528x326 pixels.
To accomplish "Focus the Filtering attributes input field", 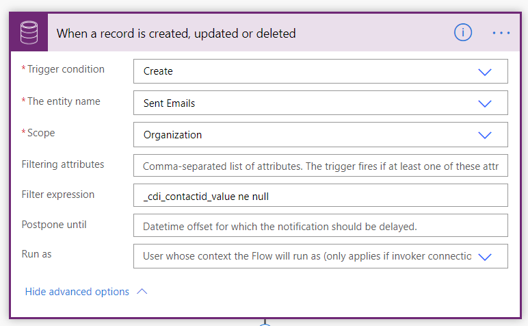I will (x=320, y=166).
